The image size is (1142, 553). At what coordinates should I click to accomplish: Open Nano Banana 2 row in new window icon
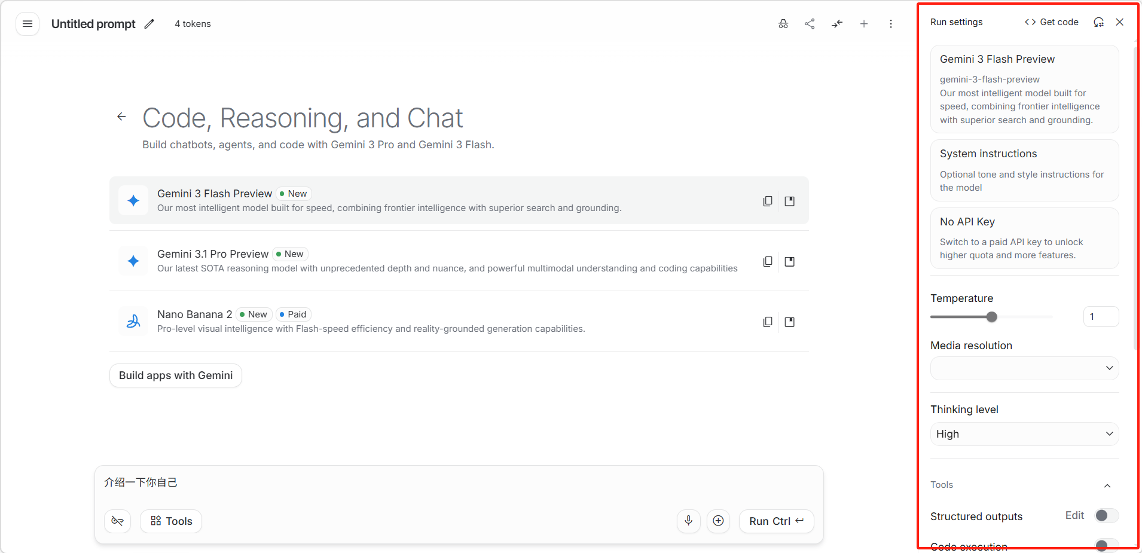pos(790,322)
